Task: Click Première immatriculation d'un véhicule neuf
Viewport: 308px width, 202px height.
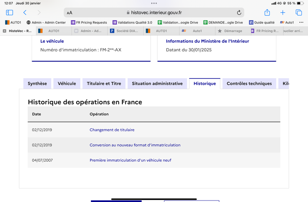Action: point(131,160)
